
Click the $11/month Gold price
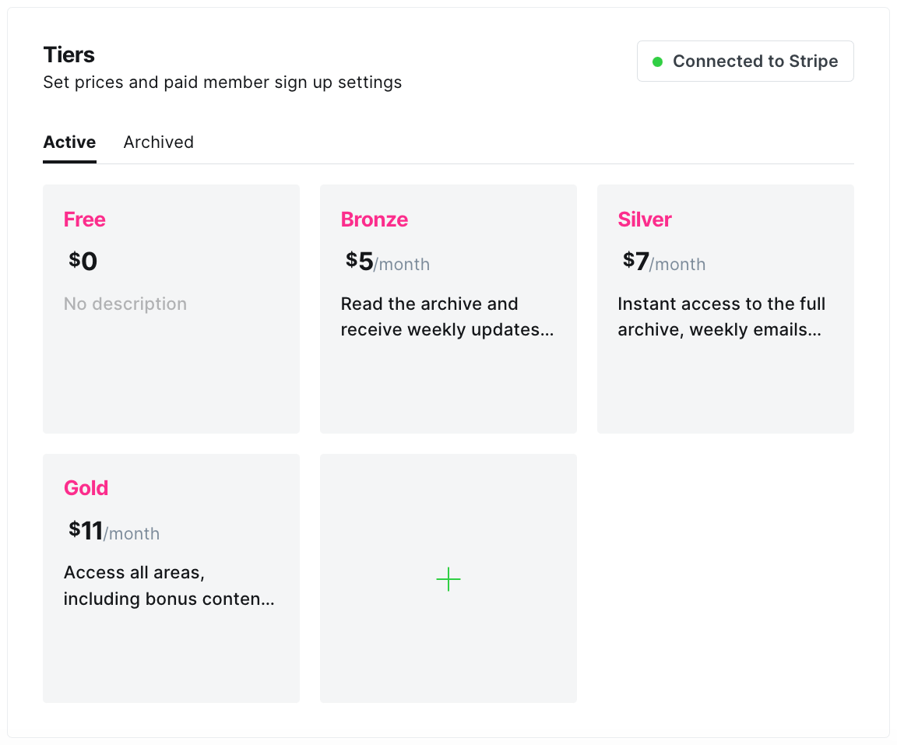114,532
